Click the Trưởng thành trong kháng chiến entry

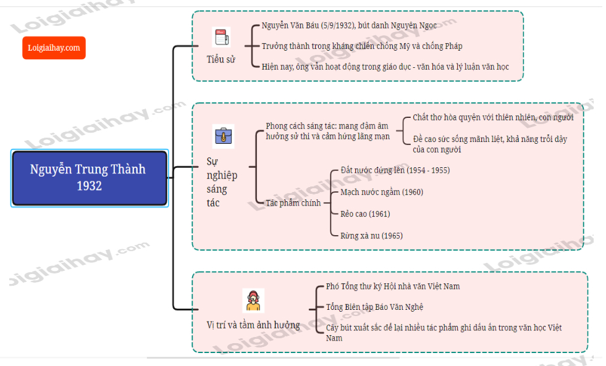pos(361,46)
